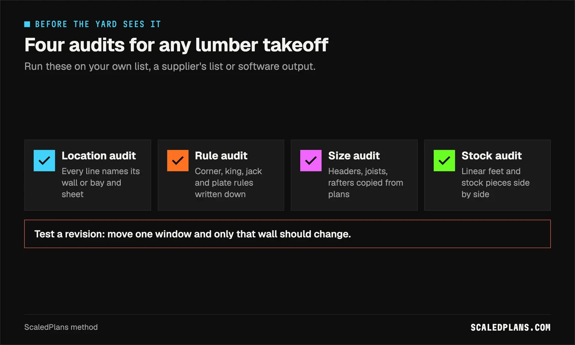Click 'Corner, king, jack' rule description
The width and height of the screenshot is (575, 345).
pyautogui.click(x=229, y=183)
